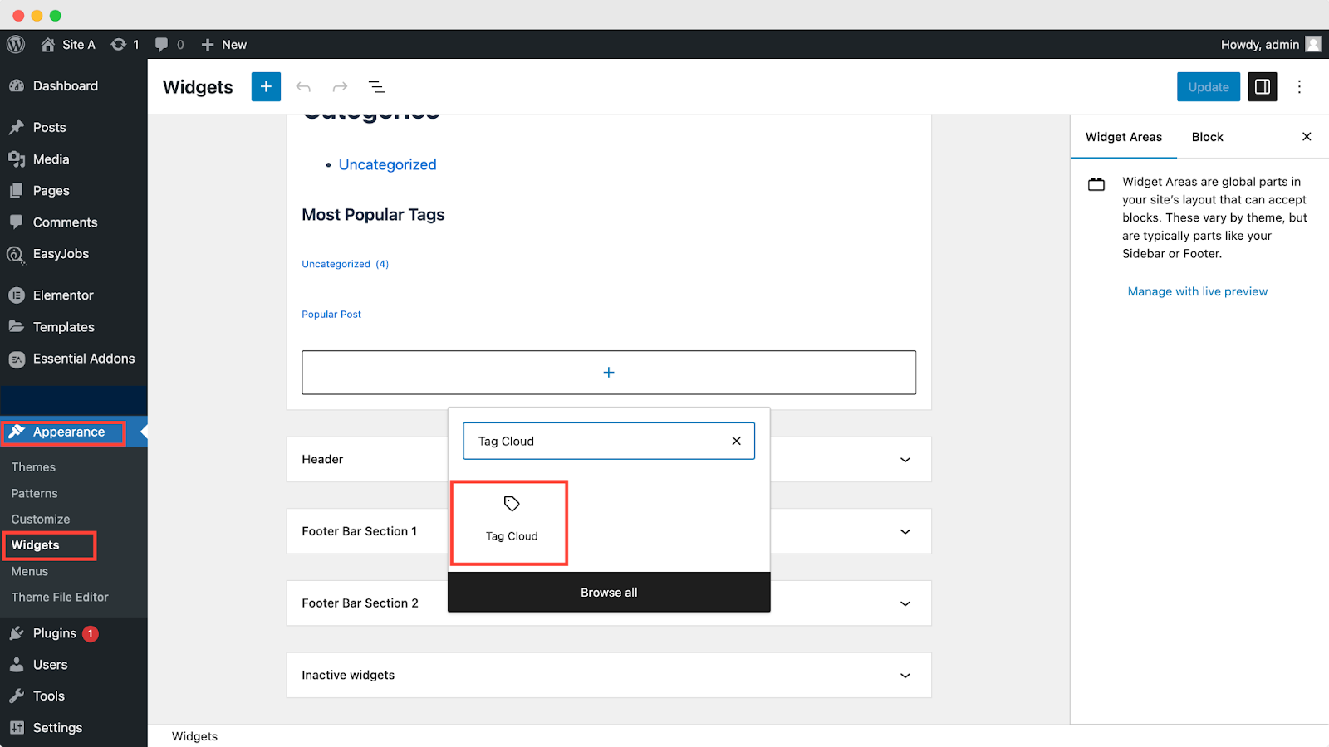
Task: Click the Widgets breadcrumb in footer
Action: click(x=194, y=736)
